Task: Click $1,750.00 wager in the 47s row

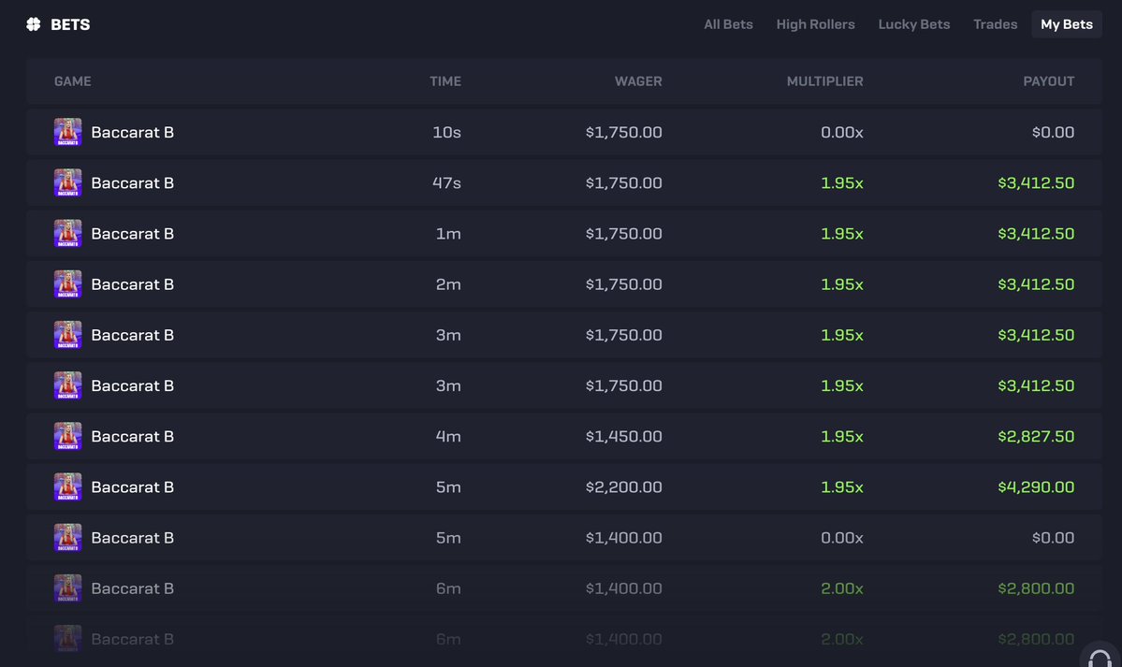Action: point(624,183)
